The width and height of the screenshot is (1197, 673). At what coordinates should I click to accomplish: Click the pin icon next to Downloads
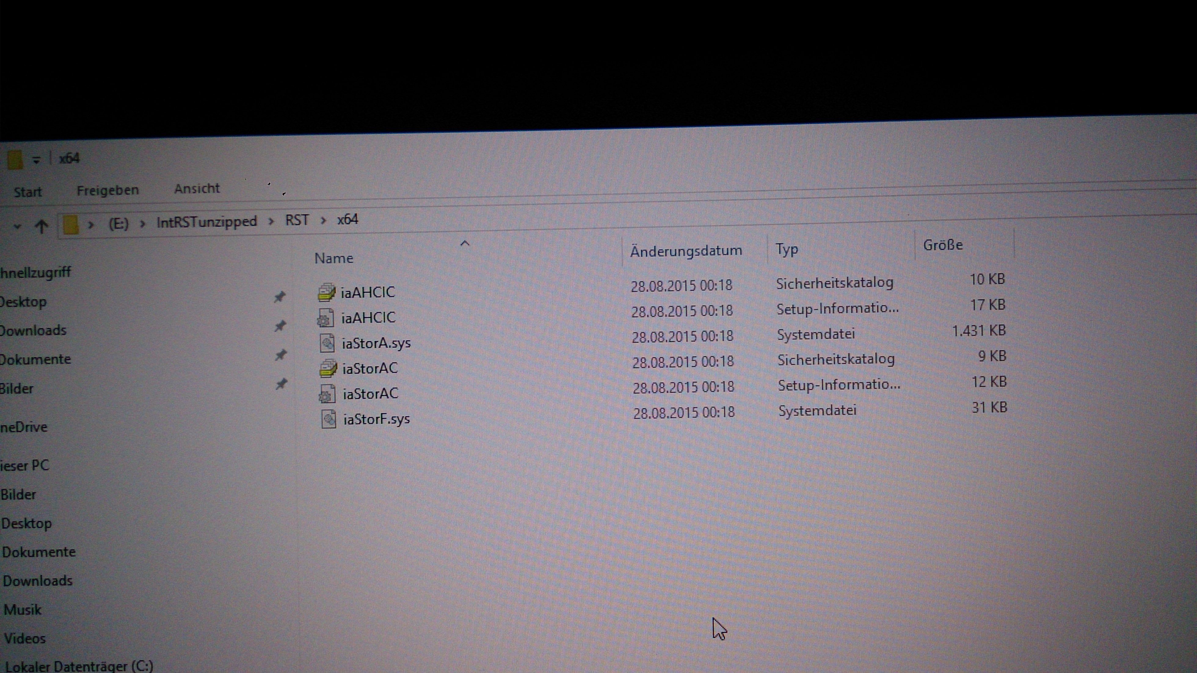tap(280, 326)
